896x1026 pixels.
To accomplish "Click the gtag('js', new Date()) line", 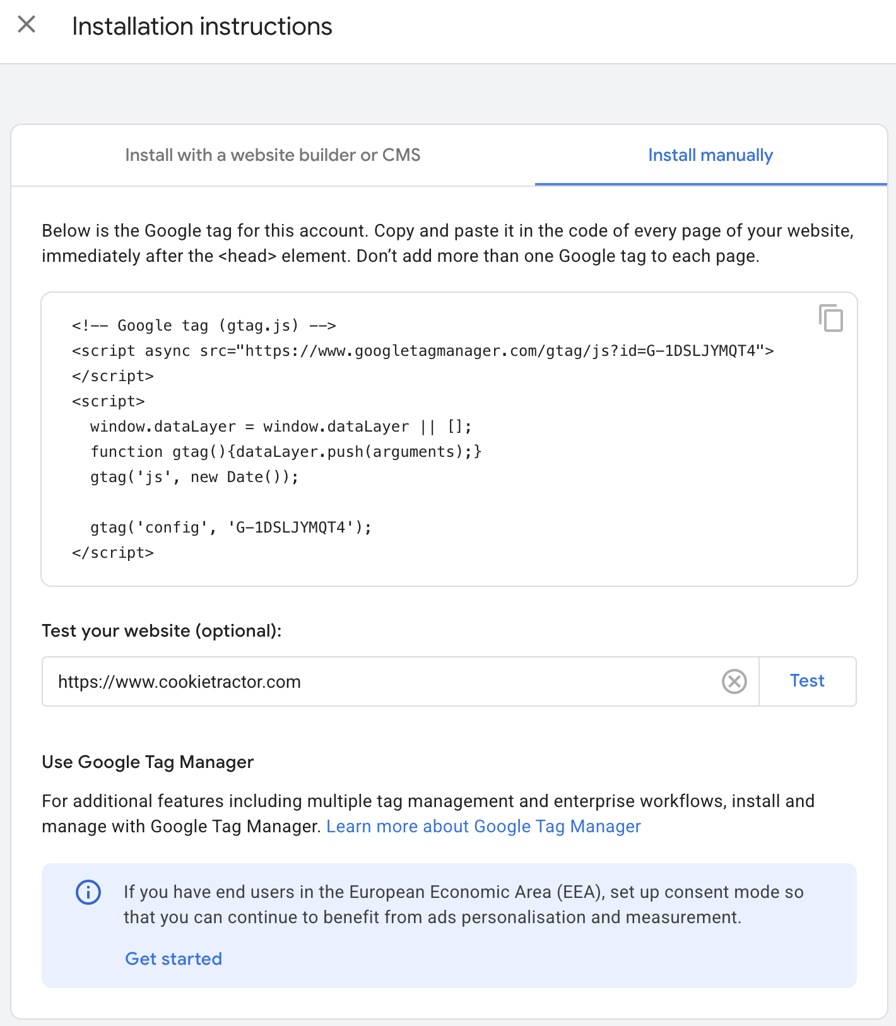I will click(x=194, y=477).
